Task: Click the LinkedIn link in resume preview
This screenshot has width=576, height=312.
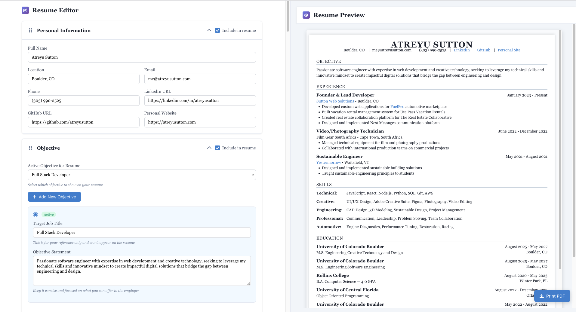Action: [x=461, y=50]
